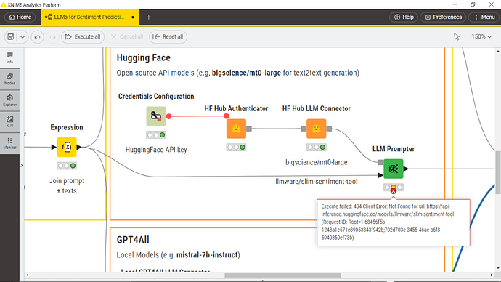Screen dimensions: 501x282
Task: Redo the last action
Action: [x=53, y=37]
